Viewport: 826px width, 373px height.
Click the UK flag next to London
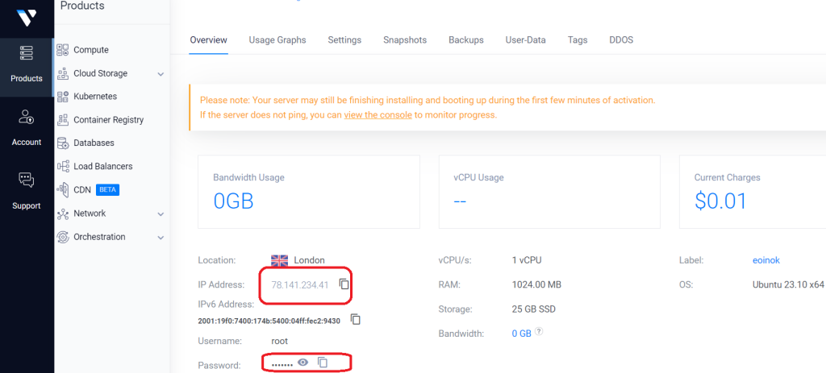279,260
